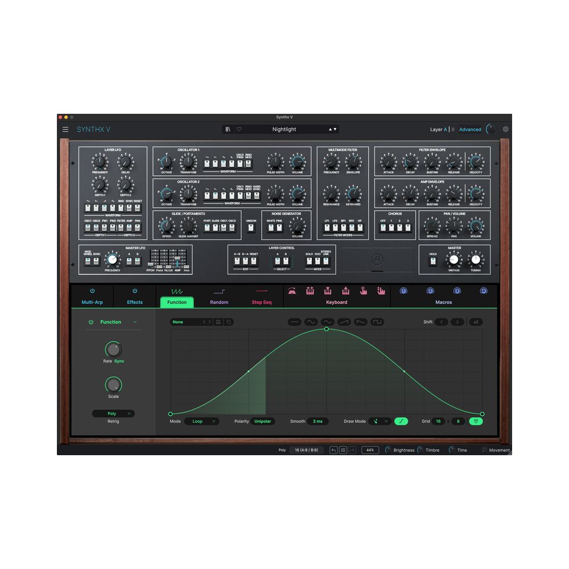This screenshot has height=569, width=569.
Task: Open Macro 1 in the Macros section
Action: (403, 291)
